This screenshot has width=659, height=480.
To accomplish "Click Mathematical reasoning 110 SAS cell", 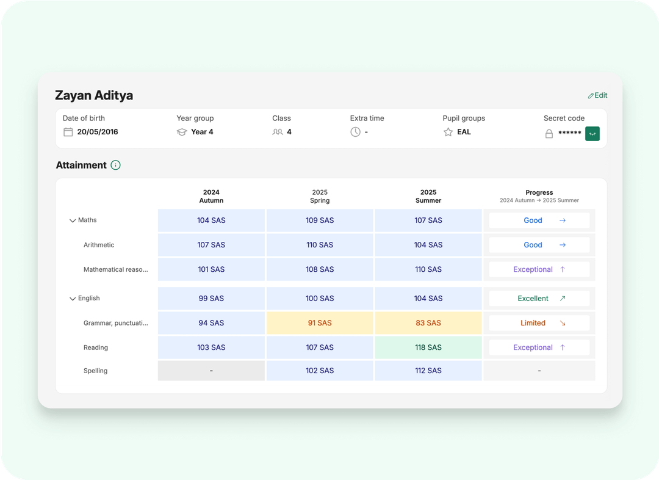I will point(428,269).
